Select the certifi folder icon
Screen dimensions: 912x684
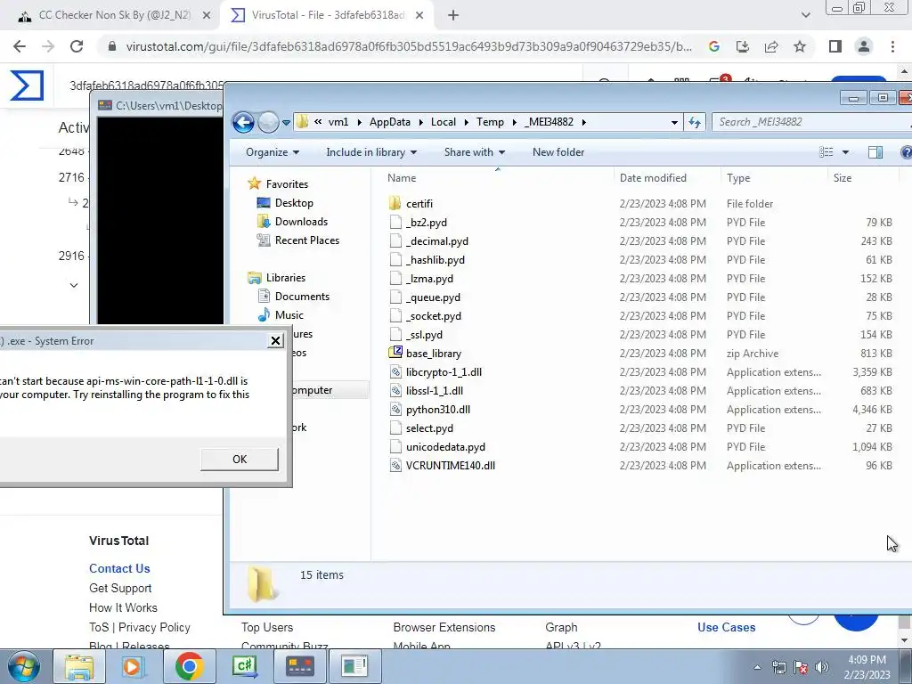[x=395, y=204]
